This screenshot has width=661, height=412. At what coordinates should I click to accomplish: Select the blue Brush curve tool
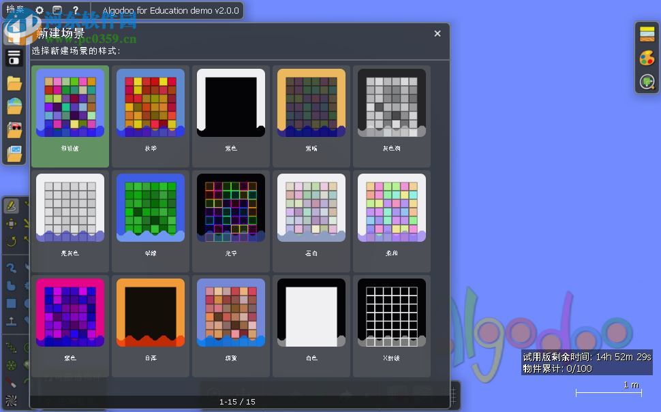pos(11,268)
